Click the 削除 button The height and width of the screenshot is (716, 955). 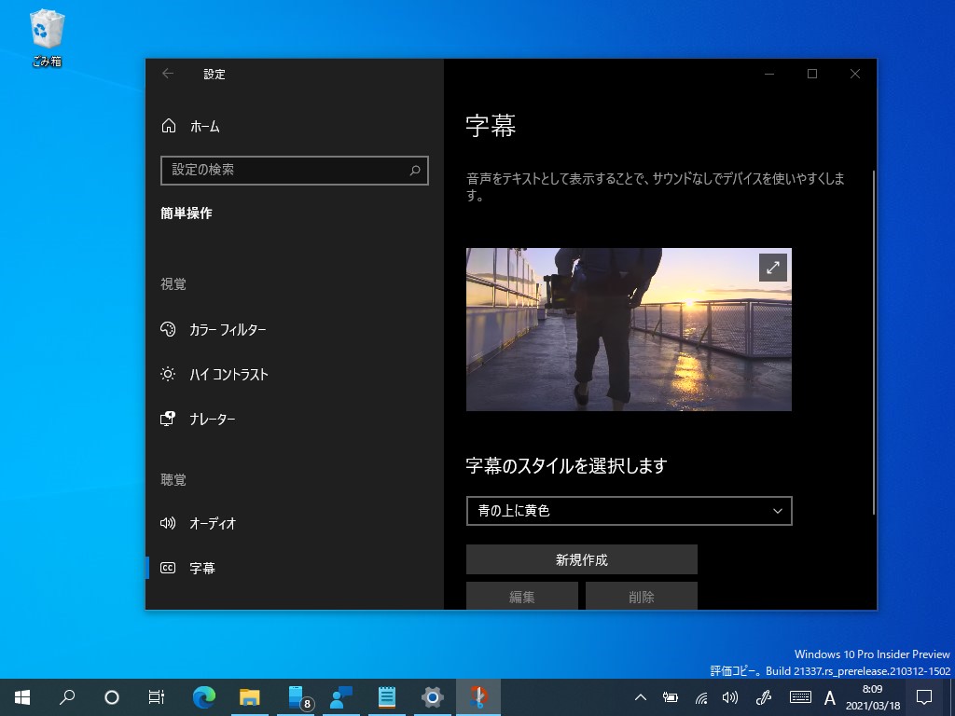[x=641, y=597]
